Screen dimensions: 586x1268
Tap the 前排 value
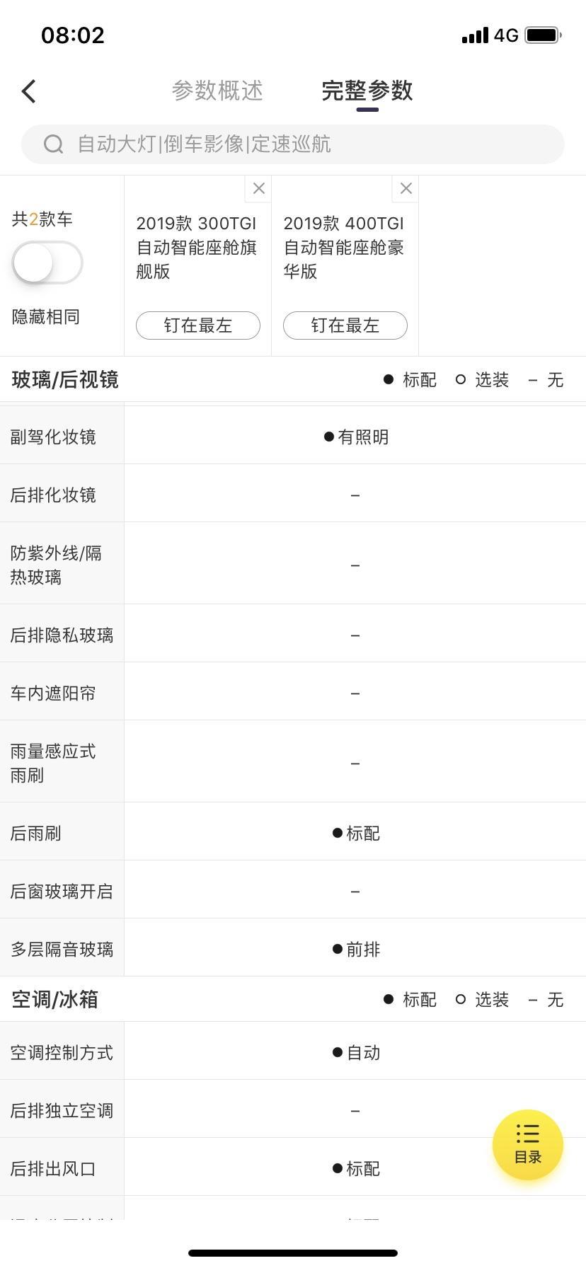pyautogui.click(x=356, y=950)
